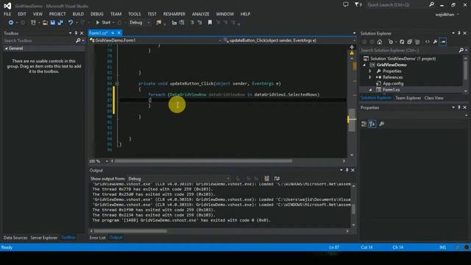Start debugging with the green Start button

click(103, 23)
